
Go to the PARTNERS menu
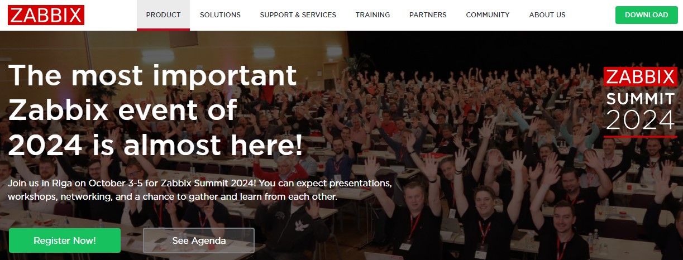pyautogui.click(x=428, y=15)
